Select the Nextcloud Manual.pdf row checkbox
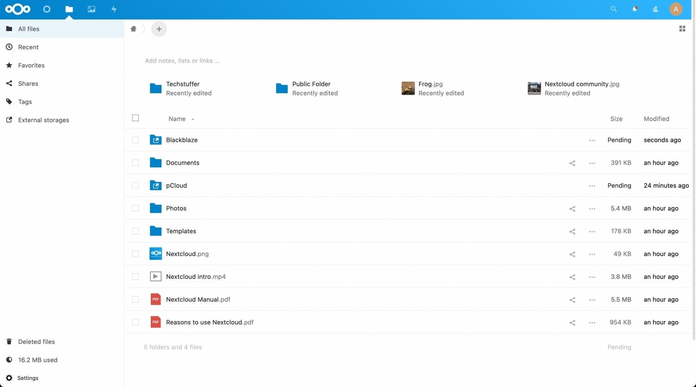Image resolution: width=696 pixels, height=387 pixels. coord(135,299)
